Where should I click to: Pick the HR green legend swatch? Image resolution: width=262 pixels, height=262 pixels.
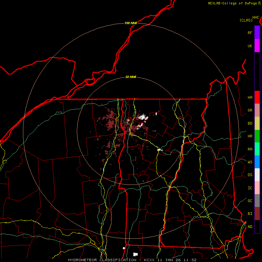(257, 136)
